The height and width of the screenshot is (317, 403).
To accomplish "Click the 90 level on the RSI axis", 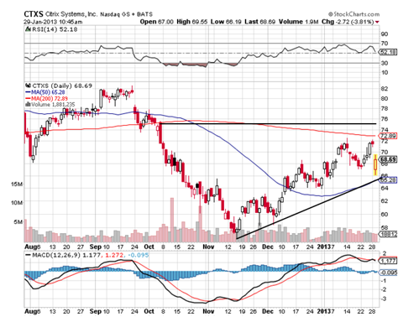I will pyautogui.click(x=385, y=34).
